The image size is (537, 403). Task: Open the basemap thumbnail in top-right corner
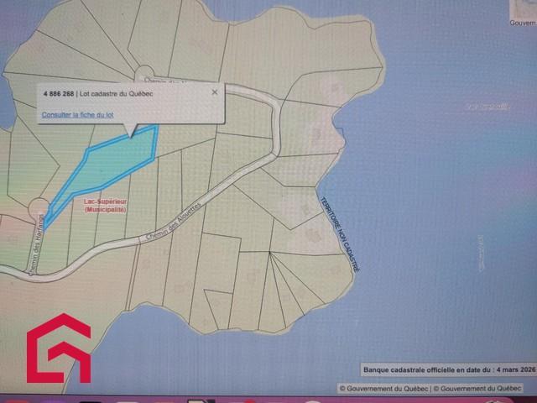click(521, 8)
